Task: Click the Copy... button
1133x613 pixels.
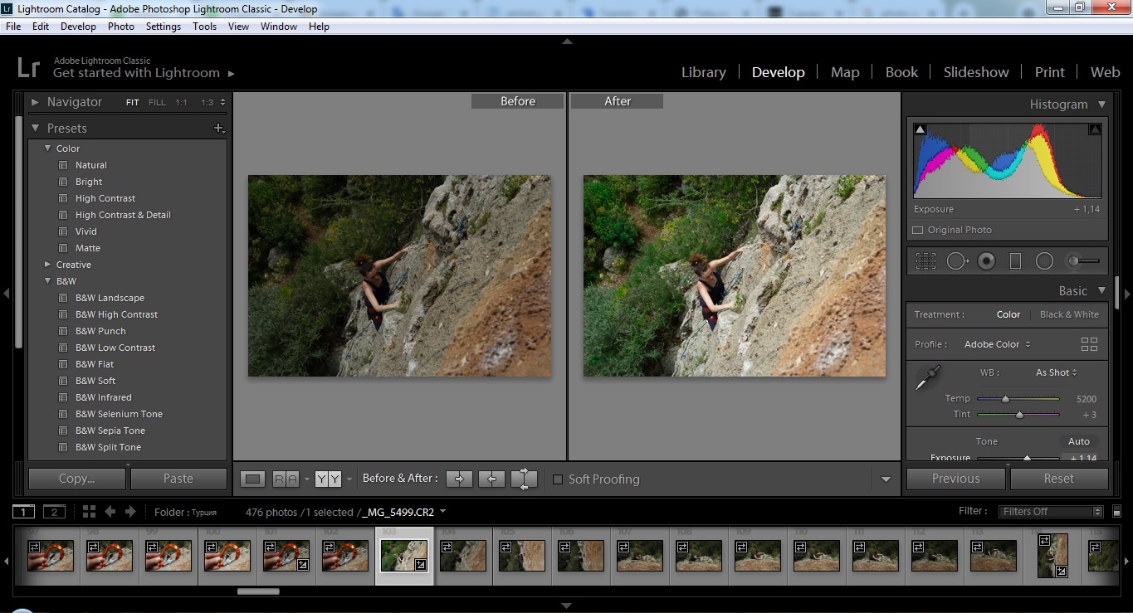Action: (77, 479)
